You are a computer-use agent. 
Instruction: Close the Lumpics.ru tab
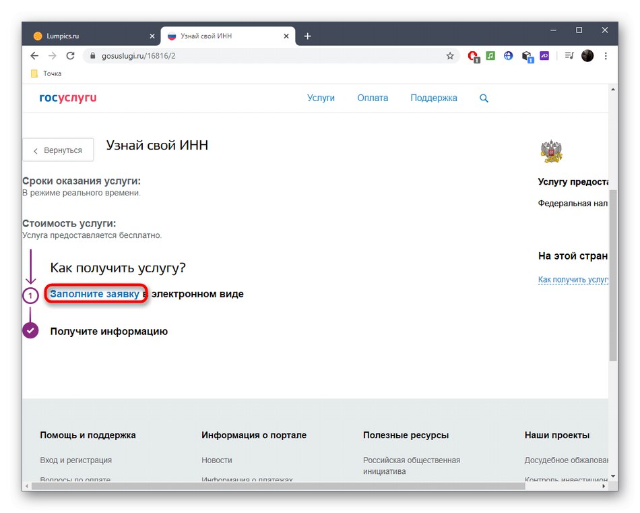tap(152, 36)
